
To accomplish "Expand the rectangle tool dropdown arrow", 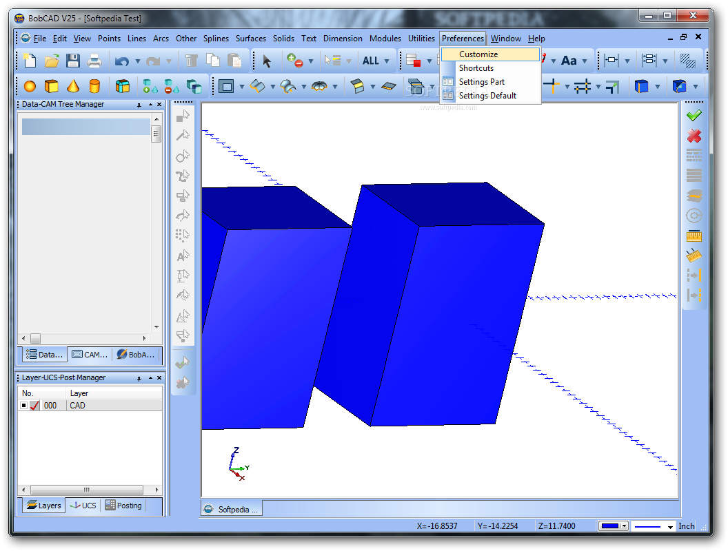I will [241, 87].
